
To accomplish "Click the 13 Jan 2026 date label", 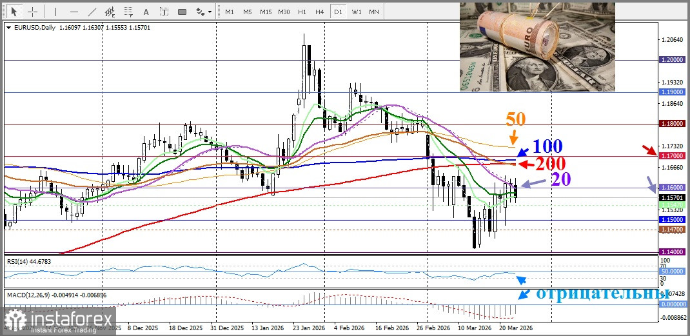I will [x=267, y=328].
